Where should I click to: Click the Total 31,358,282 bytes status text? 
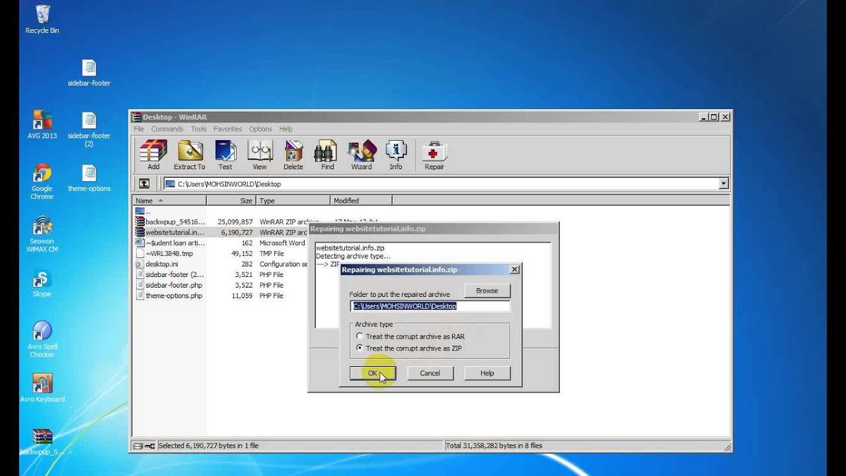tap(494, 446)
